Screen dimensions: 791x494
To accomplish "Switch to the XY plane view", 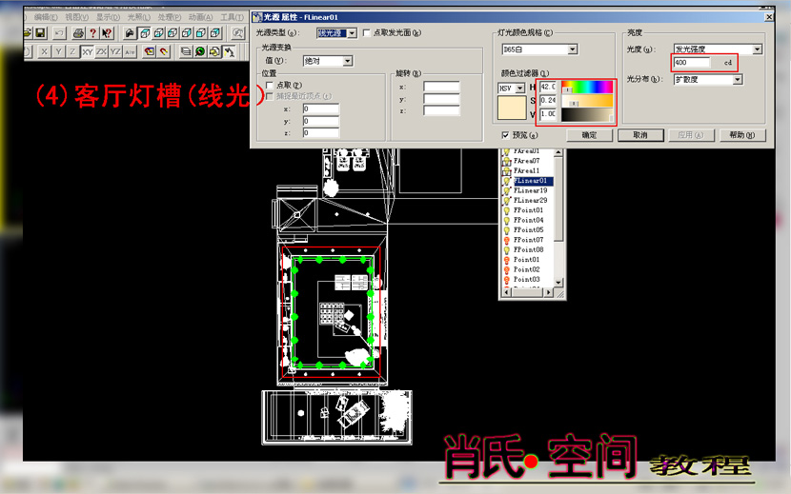I will [x=88, y=51].
